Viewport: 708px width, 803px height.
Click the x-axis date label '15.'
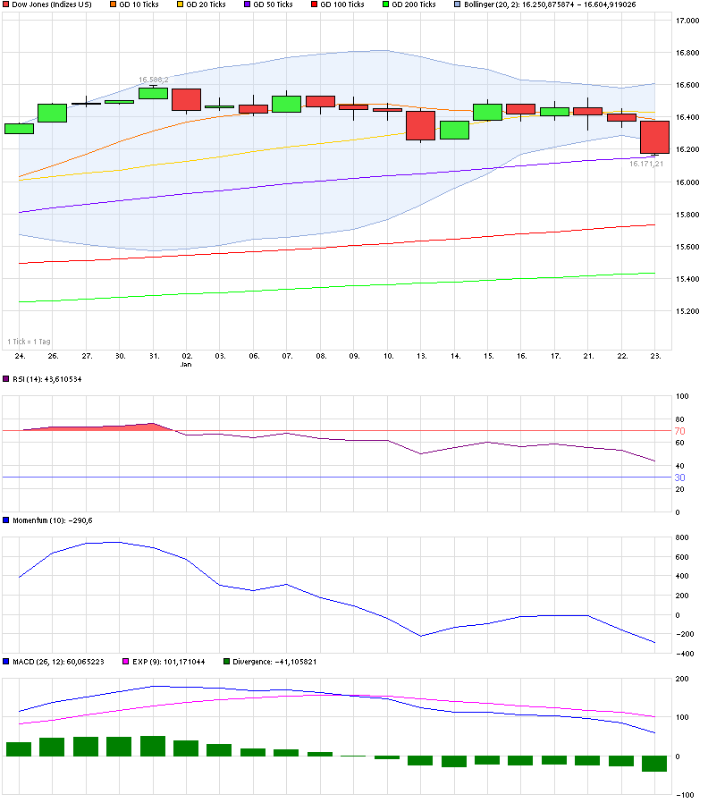489,356
